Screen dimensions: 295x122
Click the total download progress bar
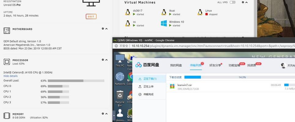click(x=240, y=77)
